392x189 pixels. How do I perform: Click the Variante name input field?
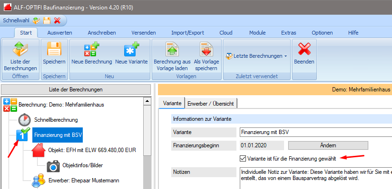(315, 132)
